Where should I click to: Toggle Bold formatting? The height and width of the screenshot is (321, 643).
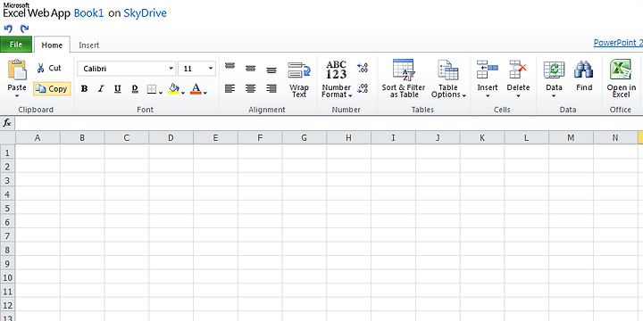tap(84, 89)
